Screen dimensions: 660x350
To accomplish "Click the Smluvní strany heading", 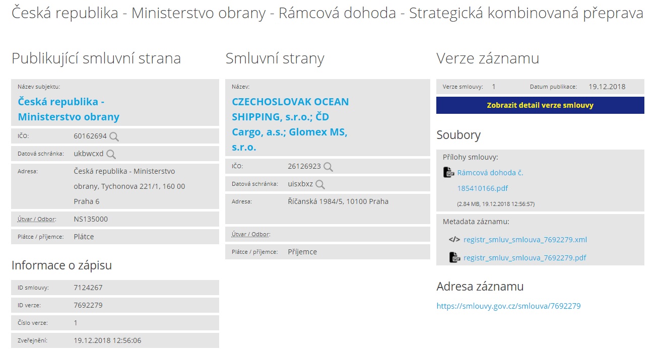I will (275, 58).
